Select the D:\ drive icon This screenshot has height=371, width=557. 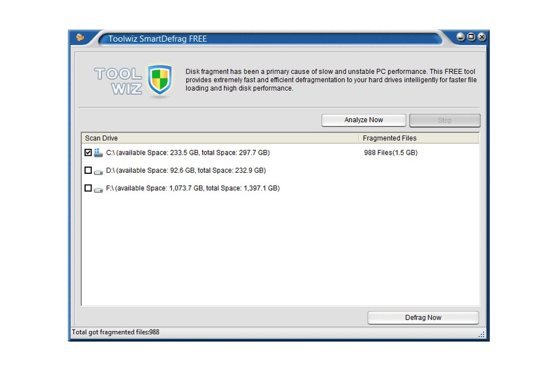tap(98, 172)
